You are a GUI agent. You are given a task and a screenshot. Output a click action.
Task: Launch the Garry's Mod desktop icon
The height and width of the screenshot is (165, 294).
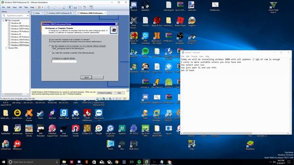tap(64, 114)
